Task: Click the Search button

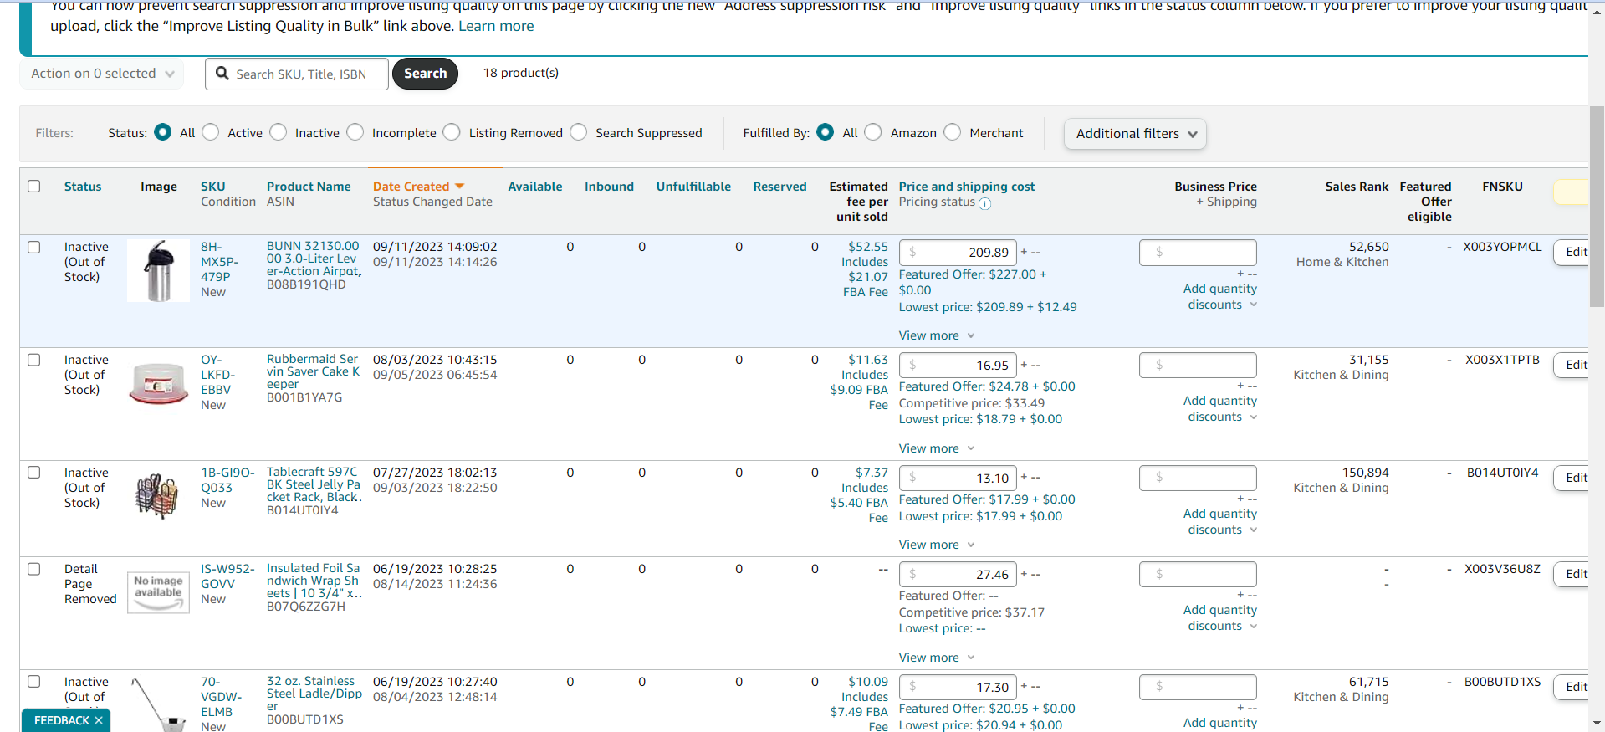Action: [x=425, y=74]
